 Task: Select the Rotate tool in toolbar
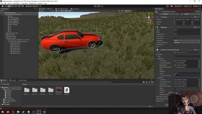point(9,6)
